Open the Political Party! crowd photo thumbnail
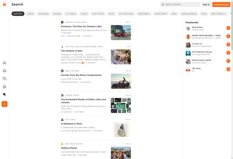 coord(121,153)
